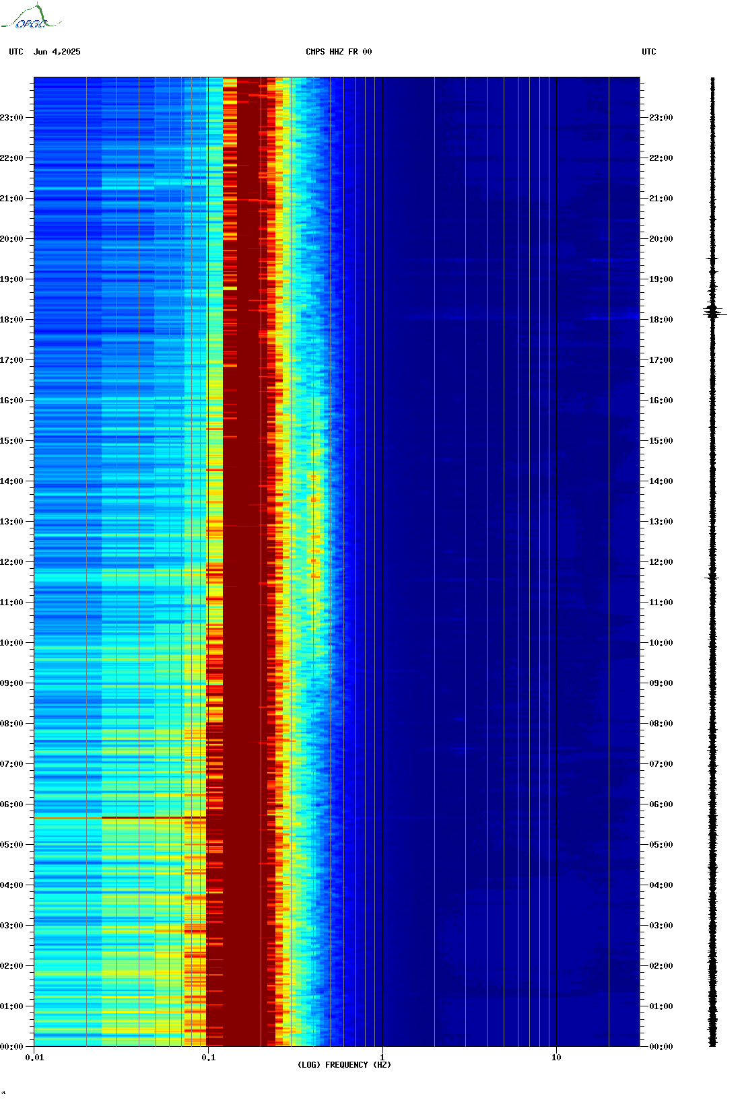The image size is (742, 1100).
Task: Click the 08:00 label on left time axis
Action: (x=12, y=724)
